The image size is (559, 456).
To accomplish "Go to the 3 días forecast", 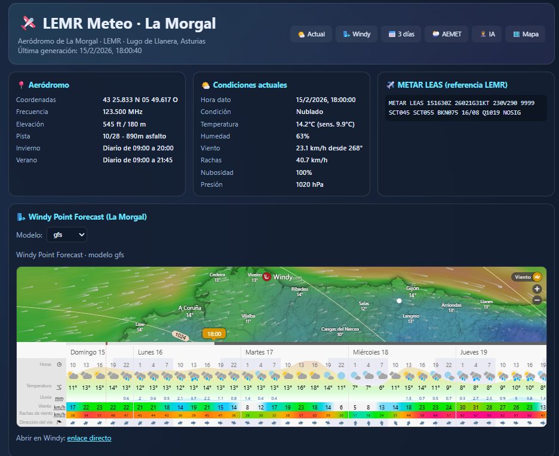I will pos(400,34).
